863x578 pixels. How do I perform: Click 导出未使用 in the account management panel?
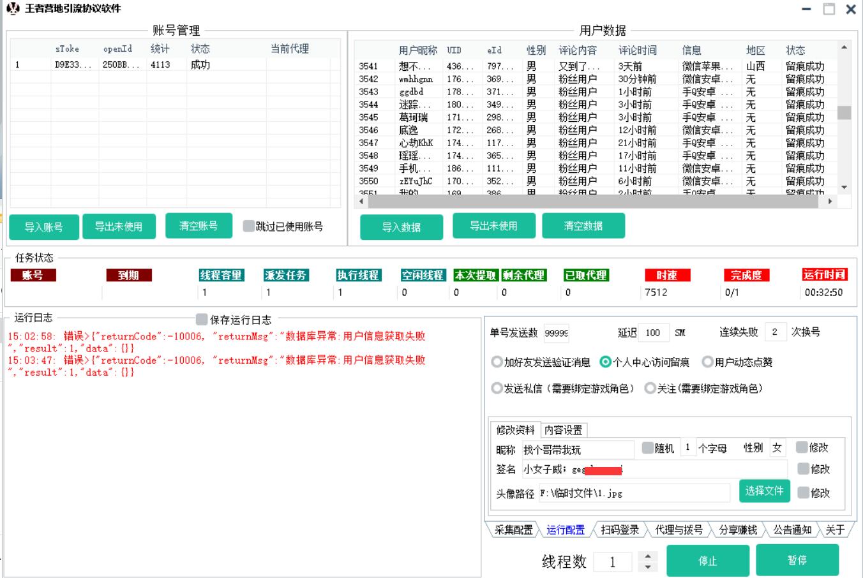119,226
